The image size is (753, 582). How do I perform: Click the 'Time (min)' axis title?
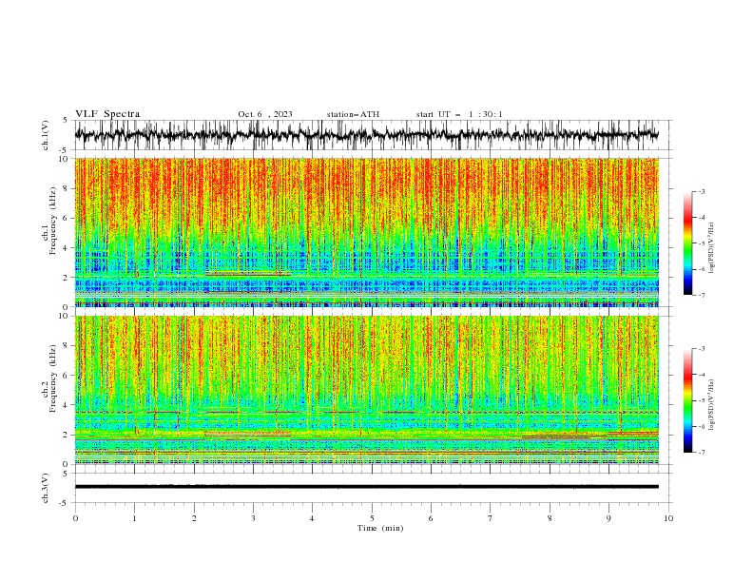pyautogui.click(x=380, y=528)
